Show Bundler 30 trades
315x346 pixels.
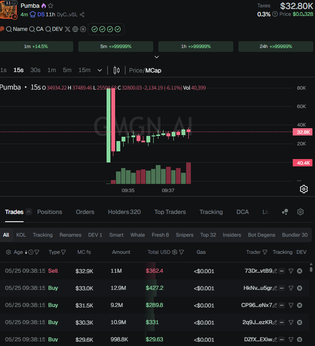pos(295,235)
